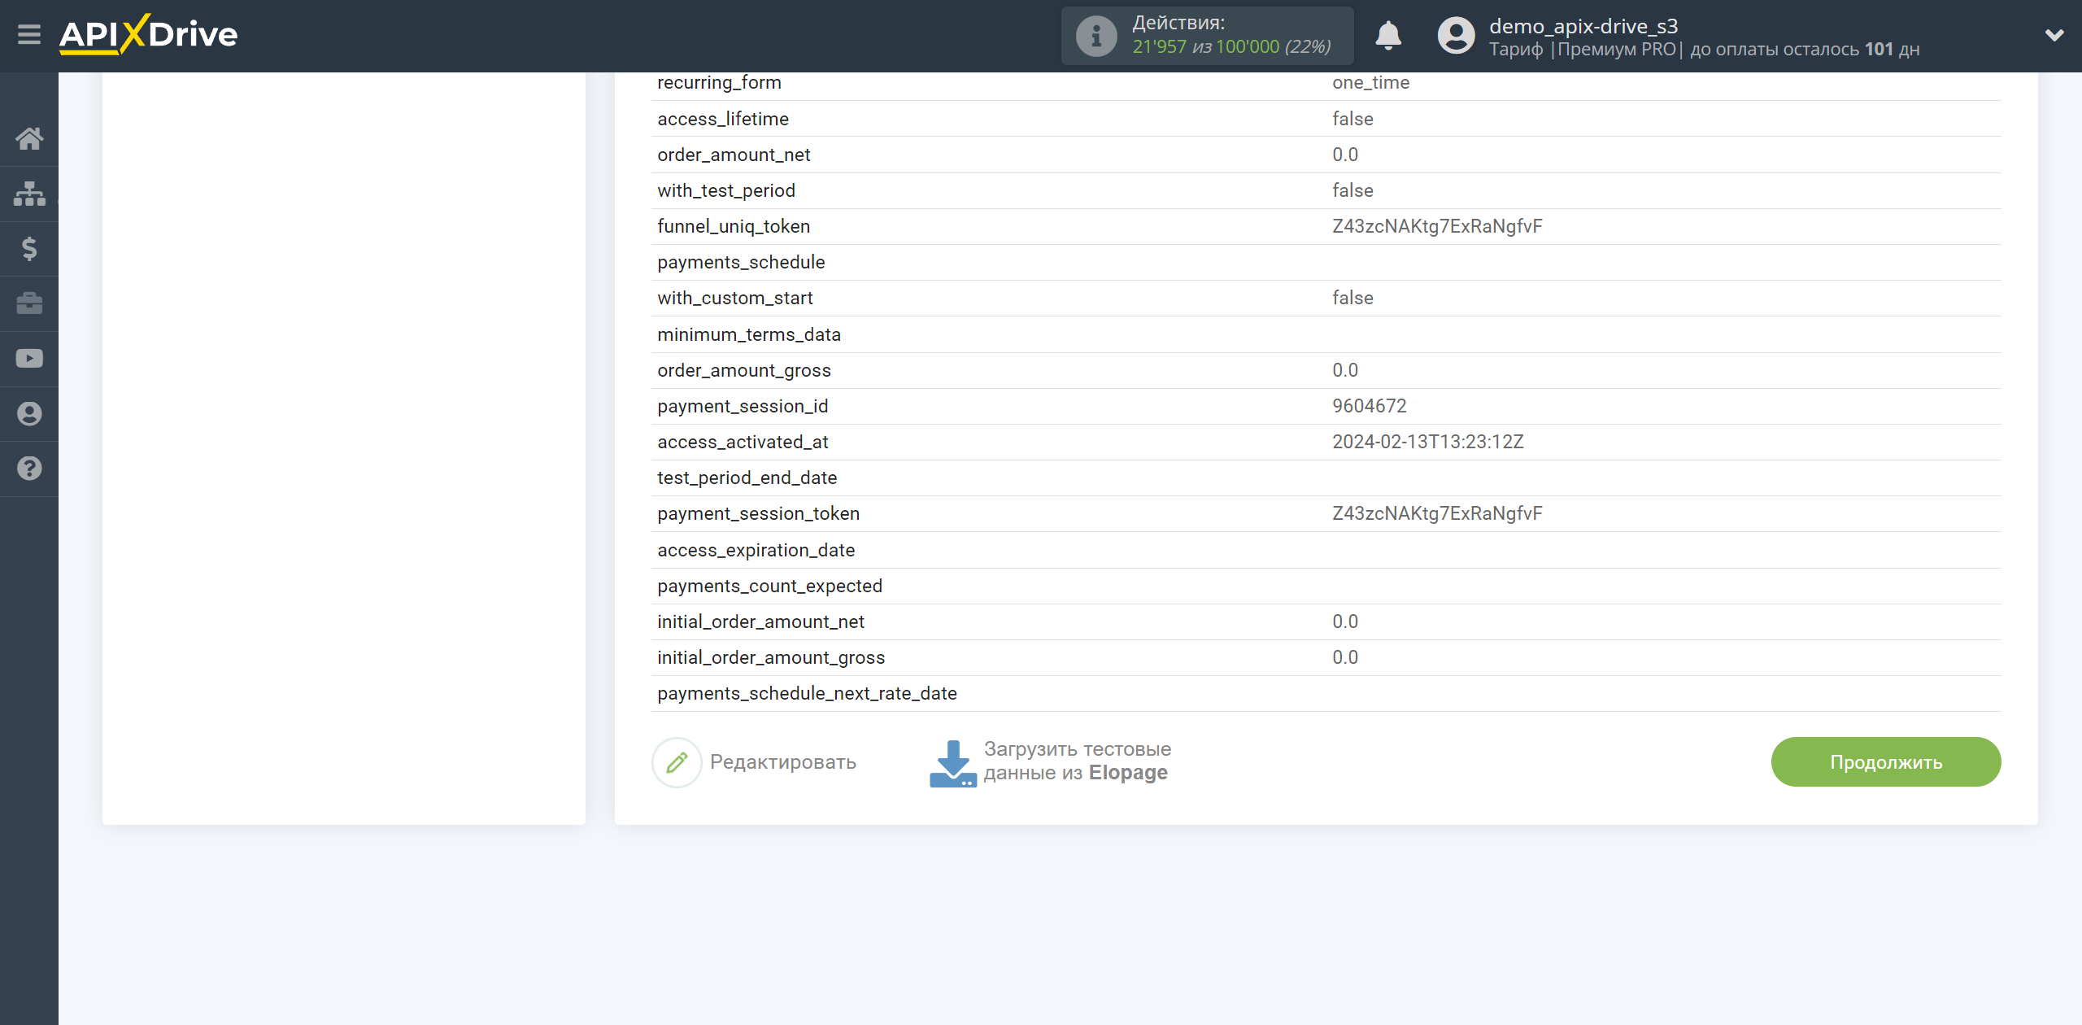
Task: Click the initial_order_amount_gross field name
Action: 771,657
